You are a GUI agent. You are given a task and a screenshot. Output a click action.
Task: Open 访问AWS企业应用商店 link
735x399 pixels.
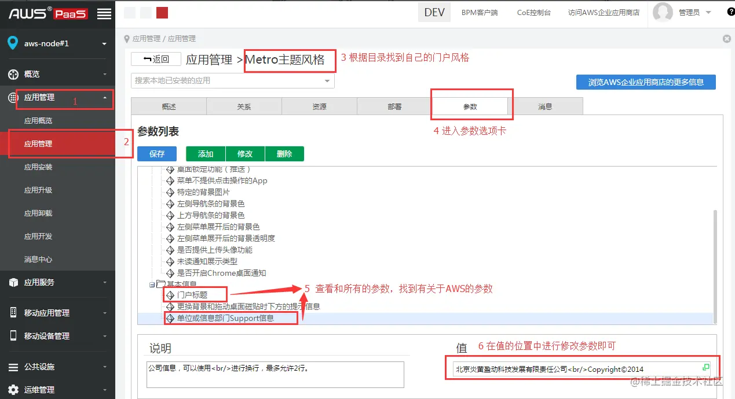(604, 12)
